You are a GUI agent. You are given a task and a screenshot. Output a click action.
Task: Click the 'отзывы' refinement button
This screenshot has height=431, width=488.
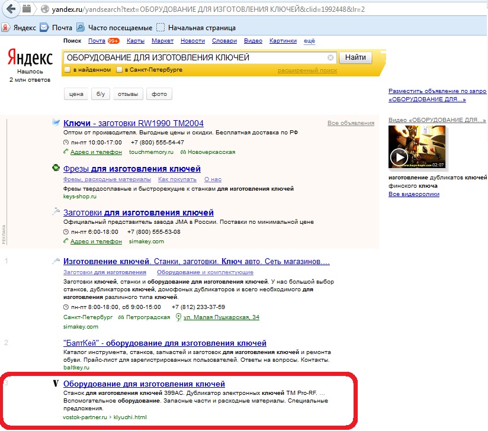click(128, 94)
